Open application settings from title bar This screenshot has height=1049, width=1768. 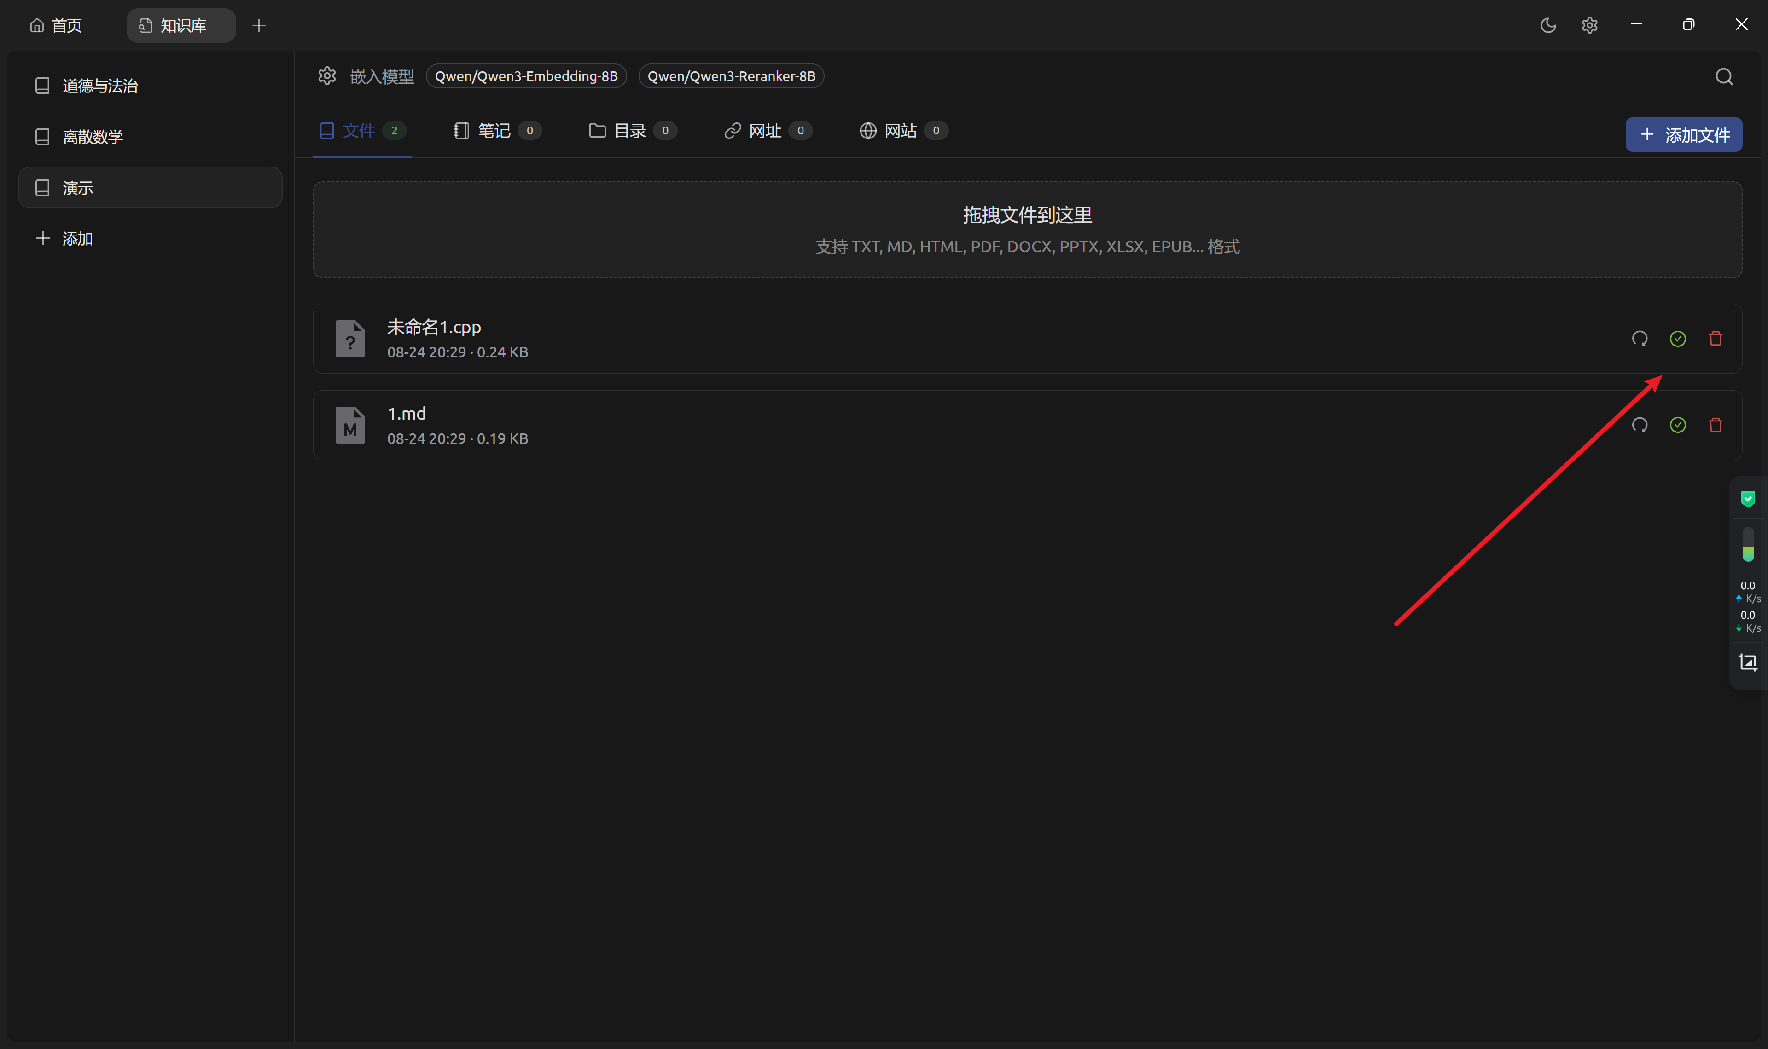click(x=1590, y=25)
